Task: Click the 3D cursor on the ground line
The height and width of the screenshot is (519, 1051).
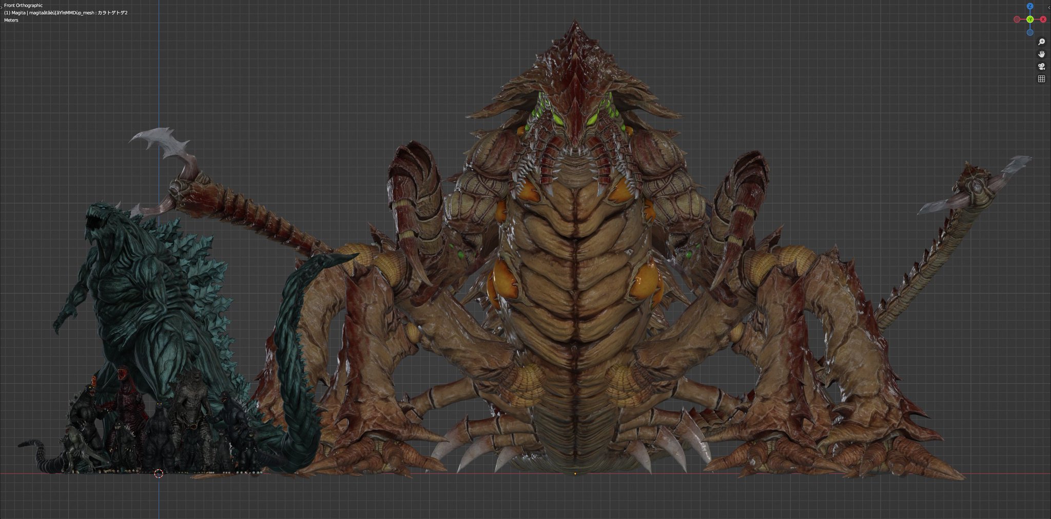Action: tap(159, 473)
